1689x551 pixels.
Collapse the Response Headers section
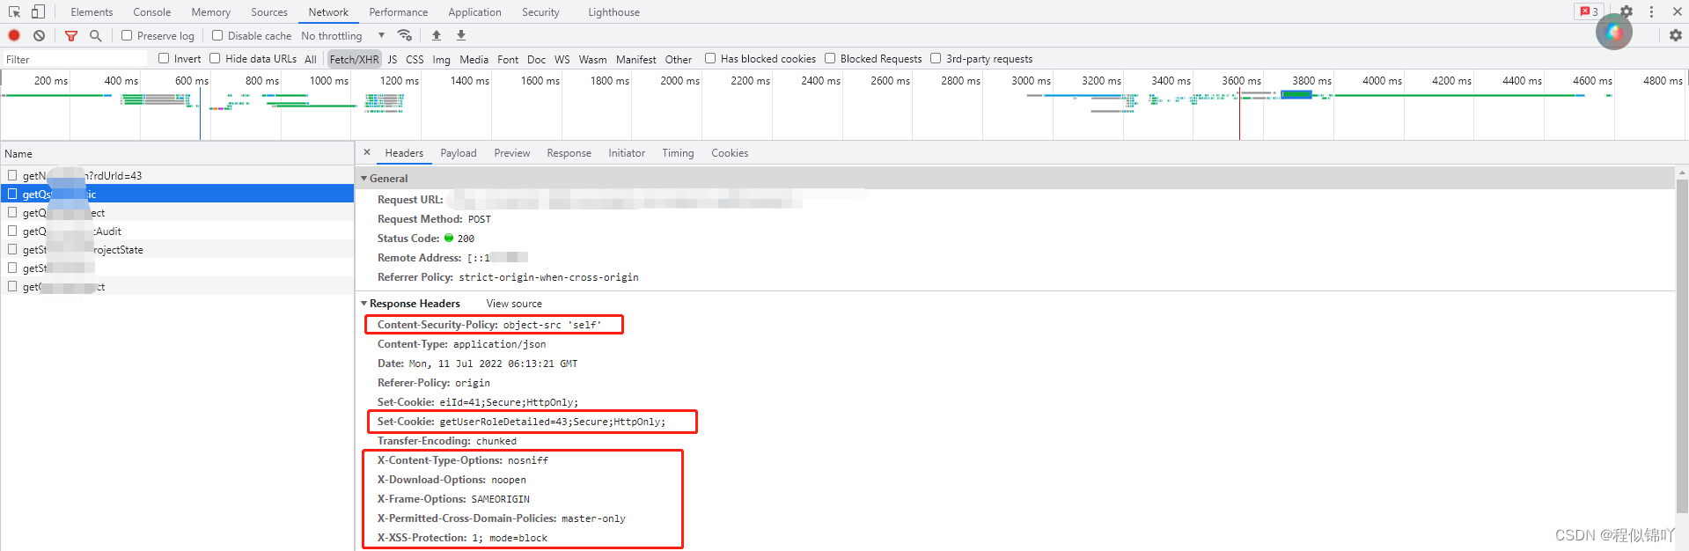tap(364, 303)
